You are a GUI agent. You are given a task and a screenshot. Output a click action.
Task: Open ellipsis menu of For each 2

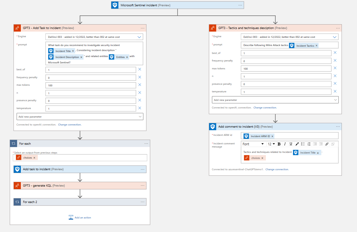click(143, 202)
